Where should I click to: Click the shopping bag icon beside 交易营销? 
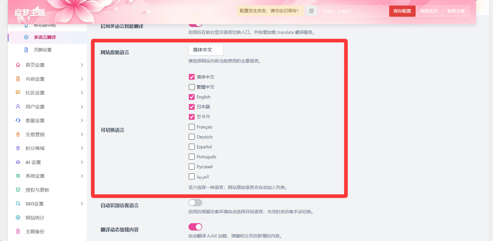(x=18, y=134)
